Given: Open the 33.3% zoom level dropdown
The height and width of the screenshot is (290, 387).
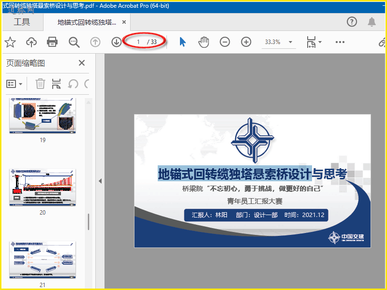Looking at the screenshot, I should (279, 42).
